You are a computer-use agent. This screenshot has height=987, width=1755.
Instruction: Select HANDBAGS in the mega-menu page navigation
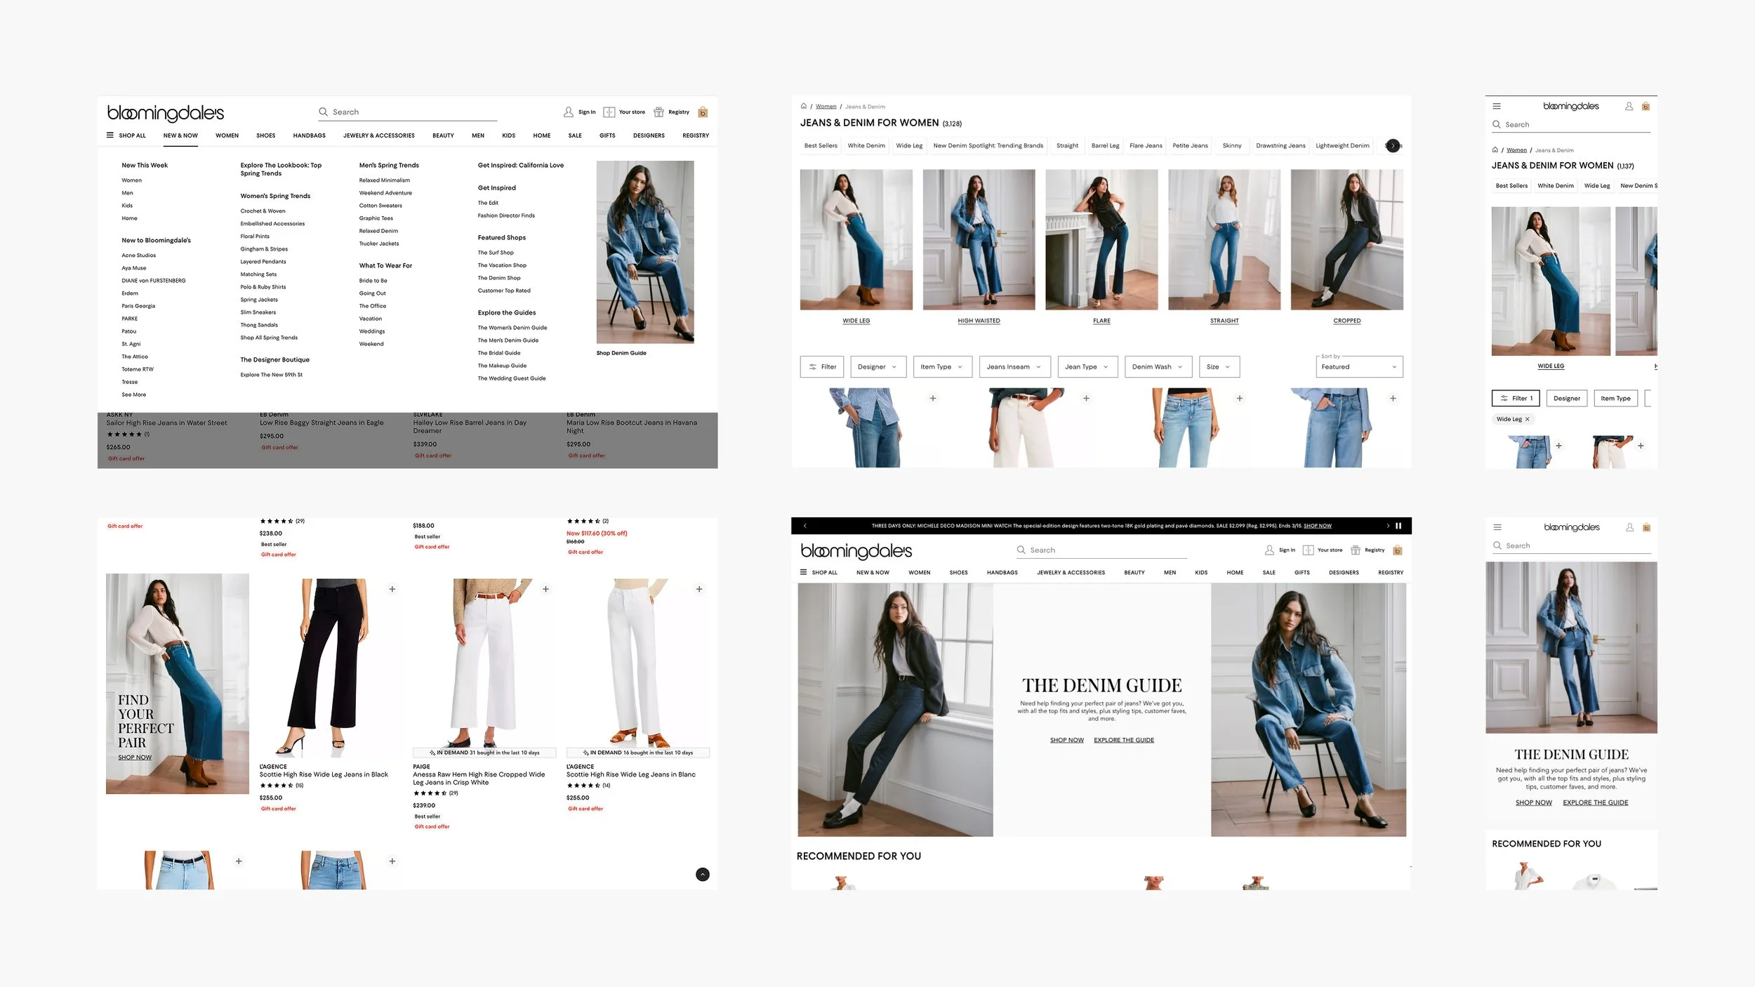310,136
